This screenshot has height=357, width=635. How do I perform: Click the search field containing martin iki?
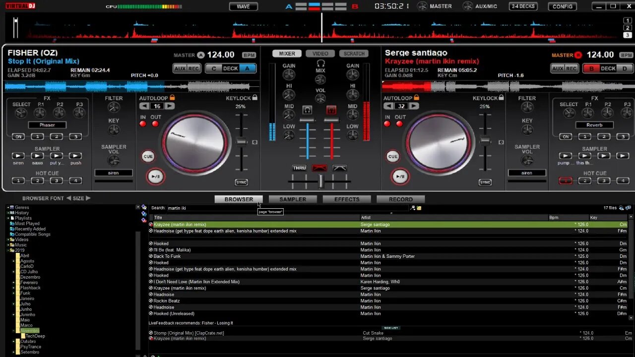[288, 208]
